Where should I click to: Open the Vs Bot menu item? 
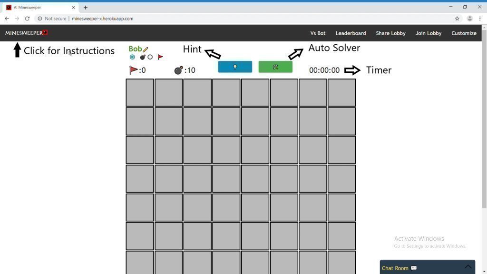[318, 33]
